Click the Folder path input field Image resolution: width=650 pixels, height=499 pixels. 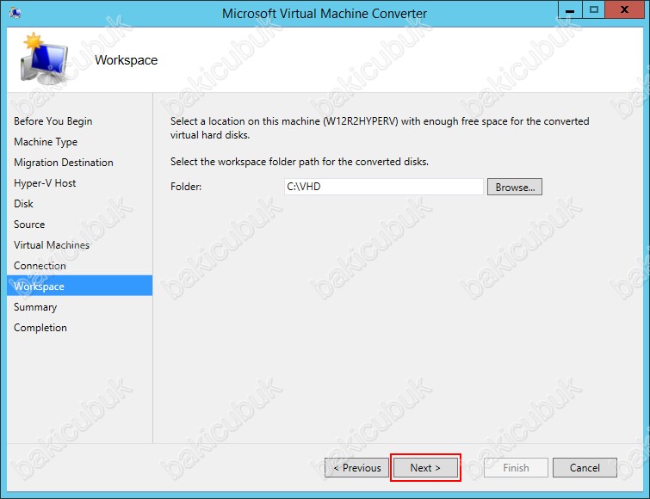coord(383,187)
